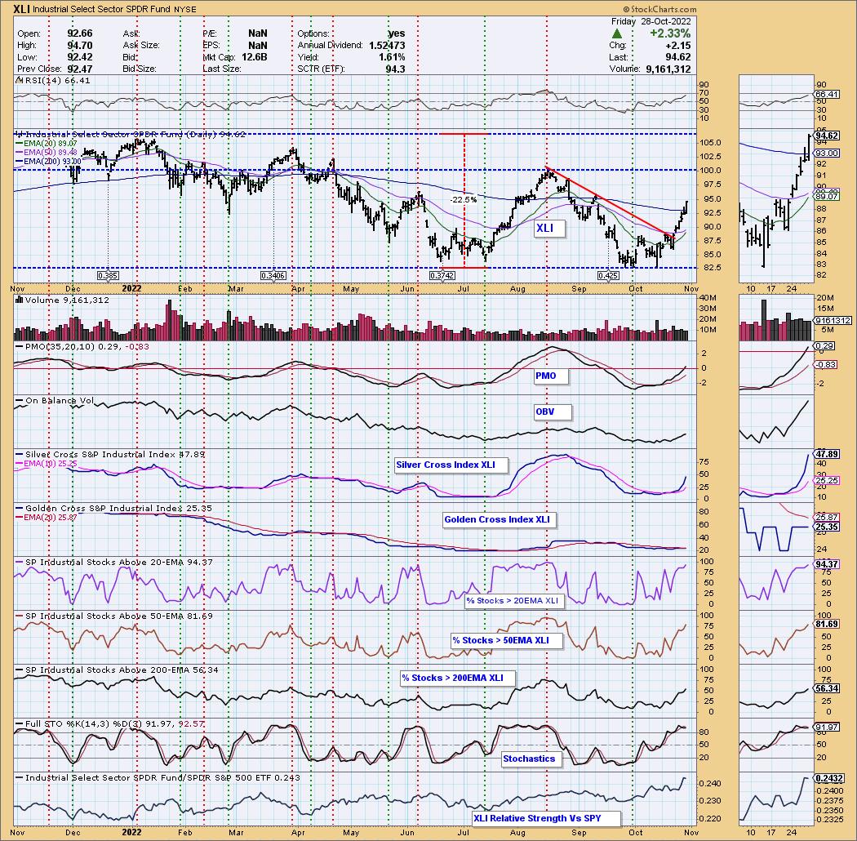Click the Open price 92.66
The width and height of the screenshot is (857, 841).
click(80, 33)
